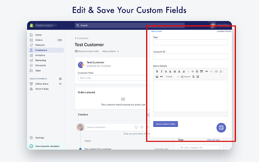Insert a link using the editor toolbar
This screenshot has width=259, height=162.
[206, 71]
